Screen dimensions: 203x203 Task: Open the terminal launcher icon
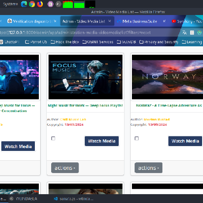click(x=58, y=4)
